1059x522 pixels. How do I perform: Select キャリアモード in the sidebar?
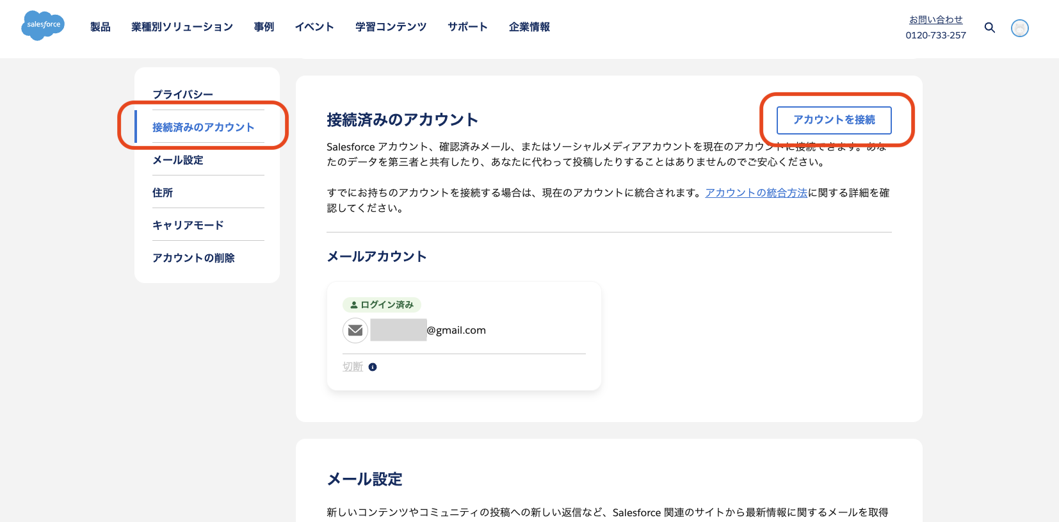point(188,225)
